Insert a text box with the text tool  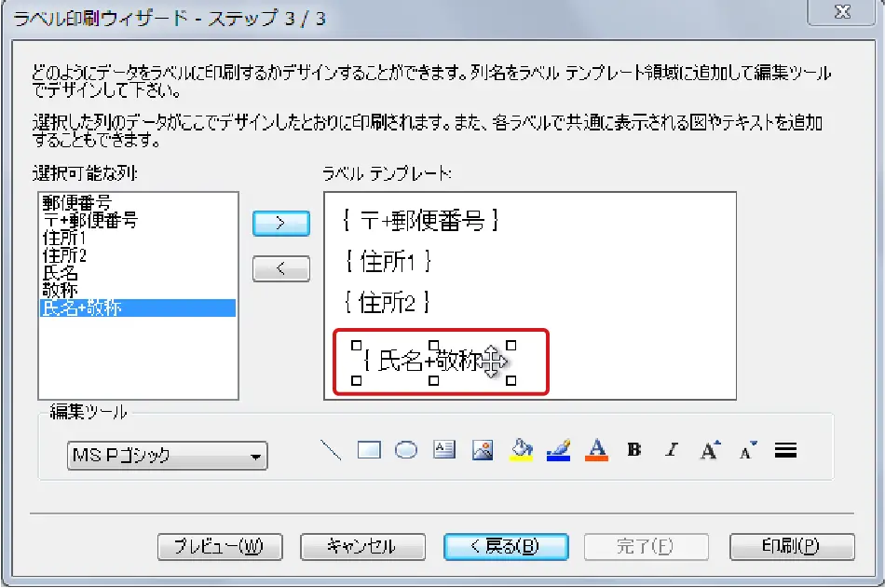444,449
